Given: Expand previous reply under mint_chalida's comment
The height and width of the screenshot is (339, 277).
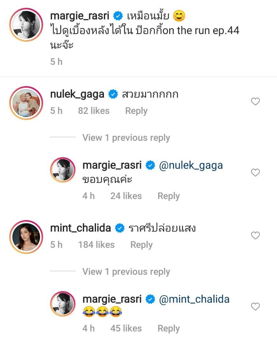Looking at the screenshot, I should click(126, 272).
